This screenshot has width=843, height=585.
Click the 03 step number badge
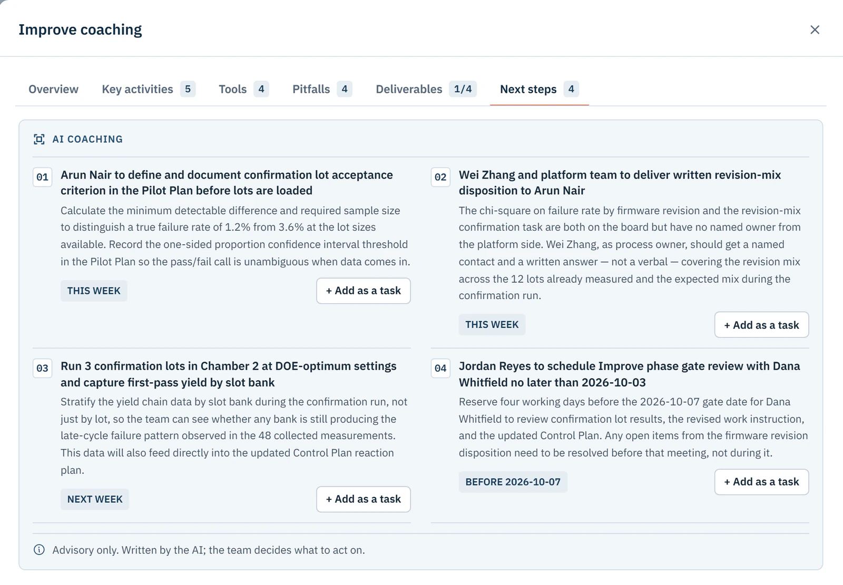42,368
